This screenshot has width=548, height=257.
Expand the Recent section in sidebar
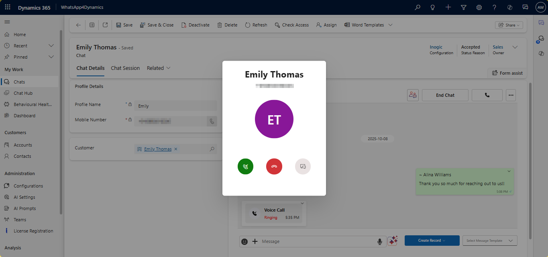(x=51, y=46)
